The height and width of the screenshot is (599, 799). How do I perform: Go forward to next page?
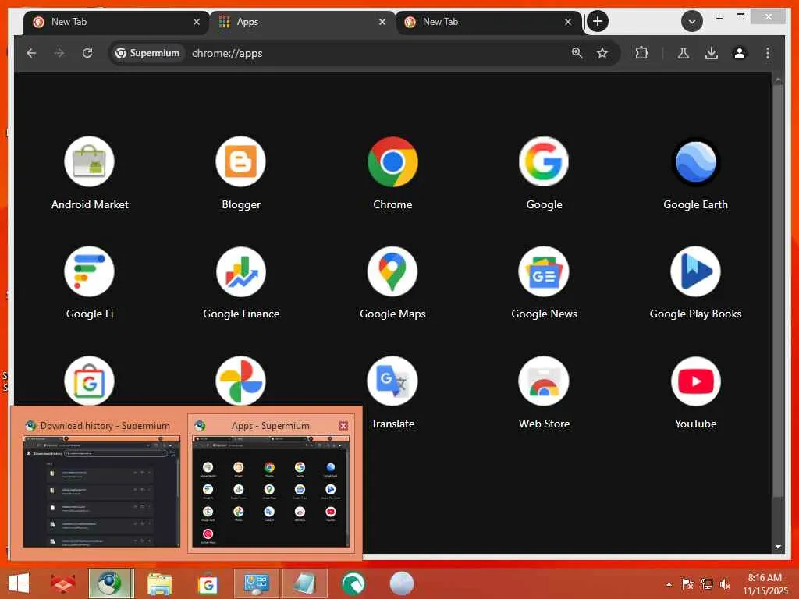[x=59, y=53]
